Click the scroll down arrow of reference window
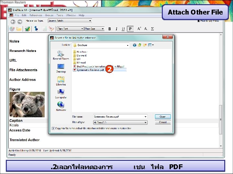 point(221,146)
